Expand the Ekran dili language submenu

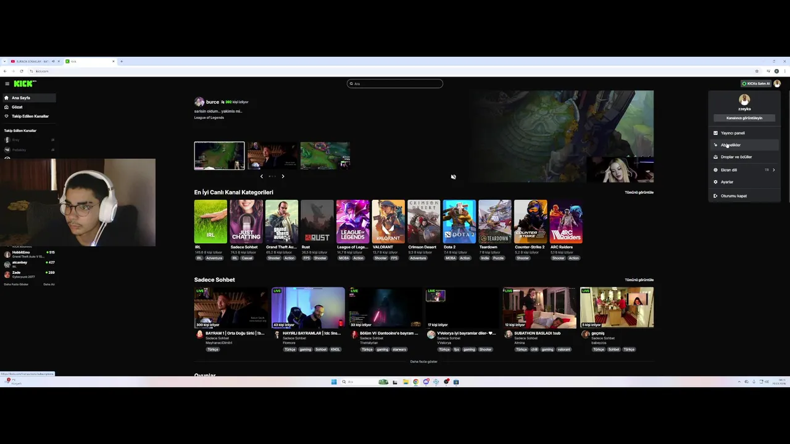tap(744, 170)
